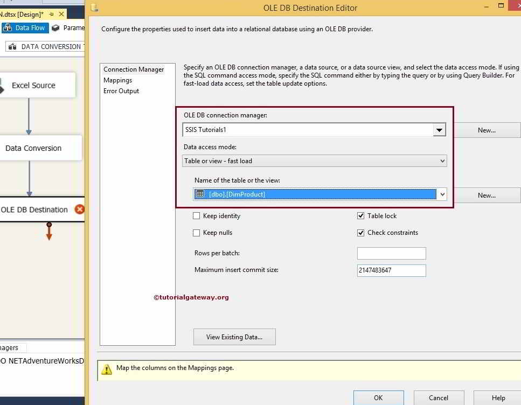Click the Data Conversion transformation

[33, 148]
